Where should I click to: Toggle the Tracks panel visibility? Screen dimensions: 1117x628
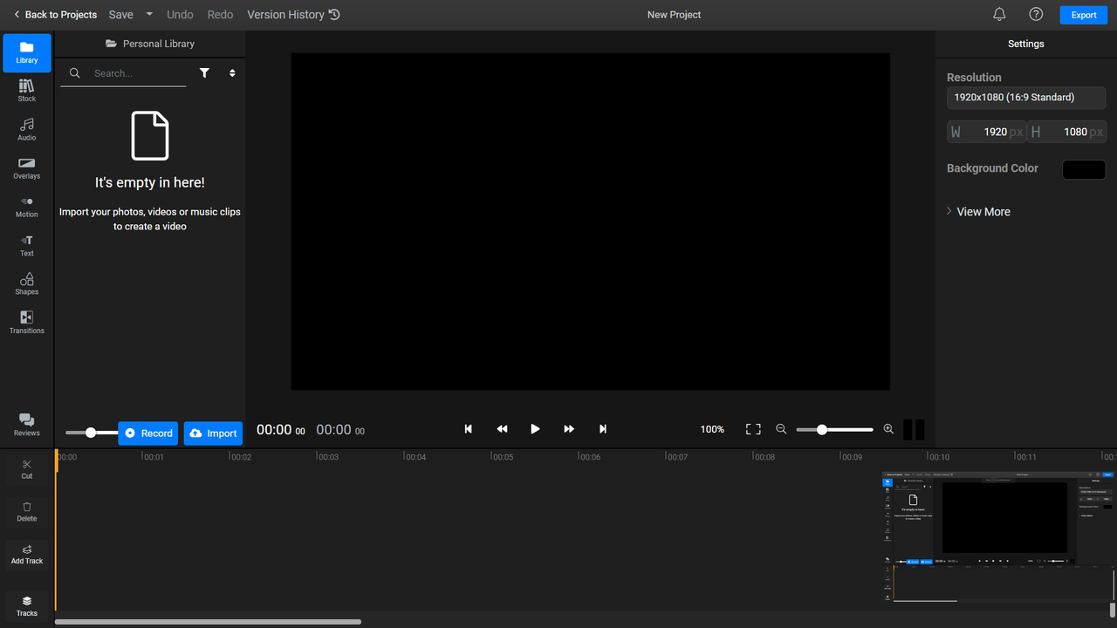pos(26,604)
